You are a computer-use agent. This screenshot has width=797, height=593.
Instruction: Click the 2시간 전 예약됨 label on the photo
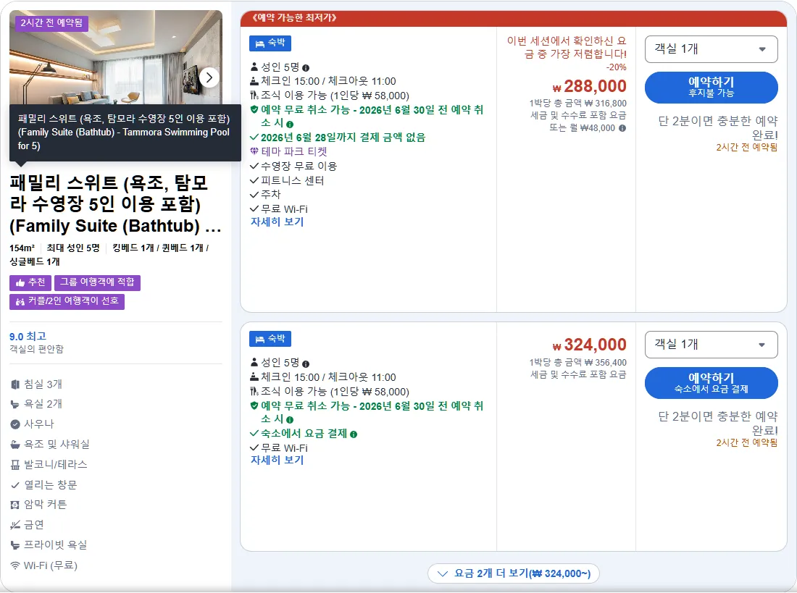(x=52, y=23)
